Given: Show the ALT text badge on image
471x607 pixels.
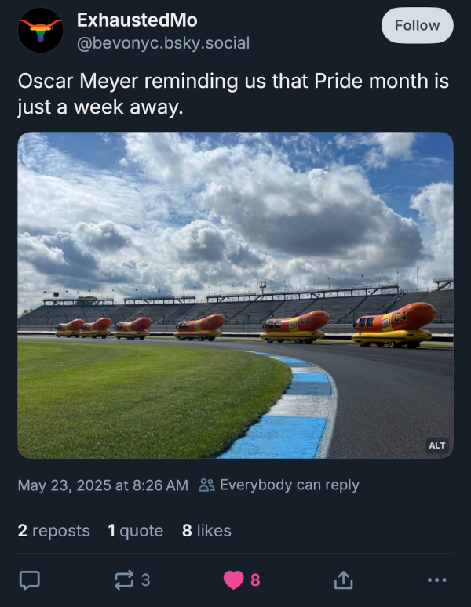Looking at the screenshot, I should pos(436,445).
